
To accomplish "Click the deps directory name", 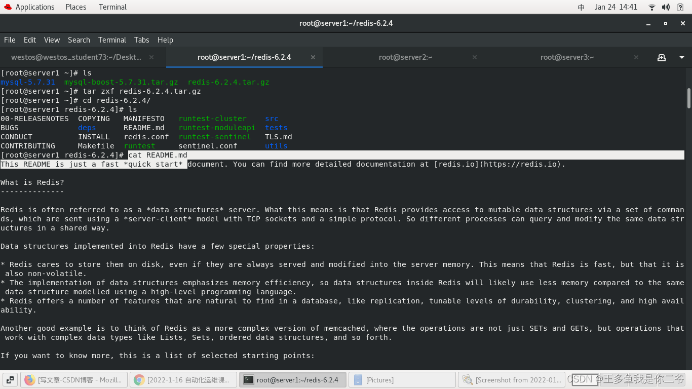I will click(87, 128).
